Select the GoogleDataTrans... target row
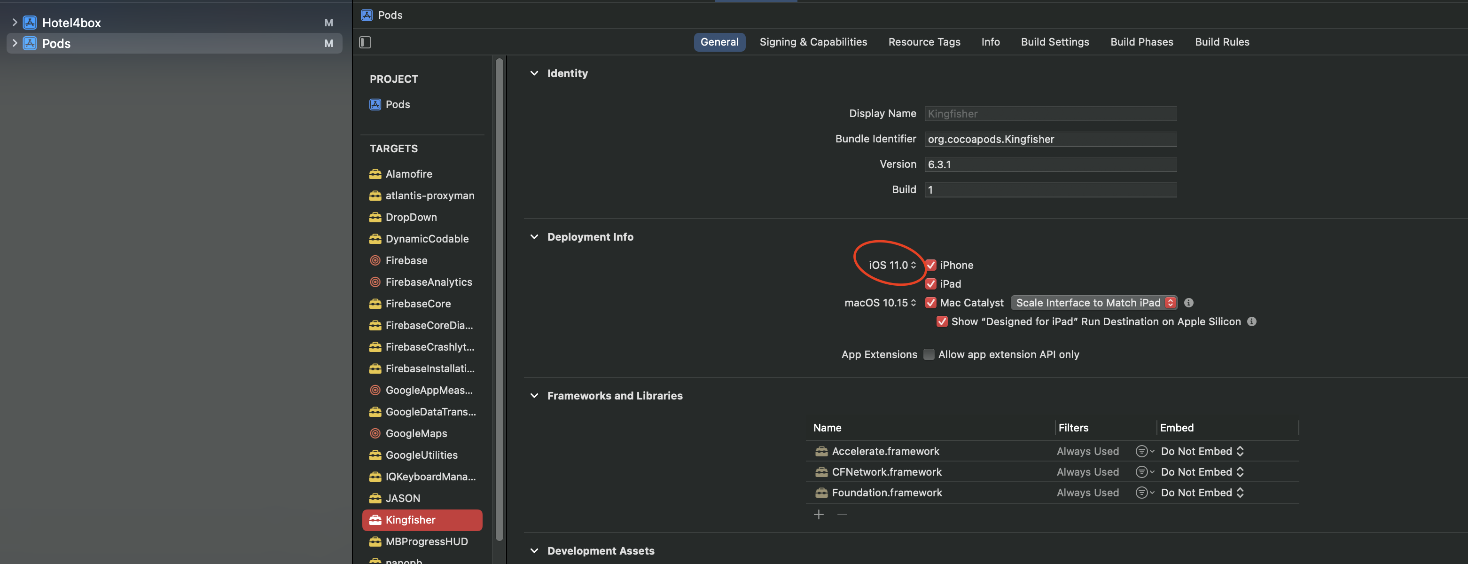Screen dimensions: 1468x564 422,412
